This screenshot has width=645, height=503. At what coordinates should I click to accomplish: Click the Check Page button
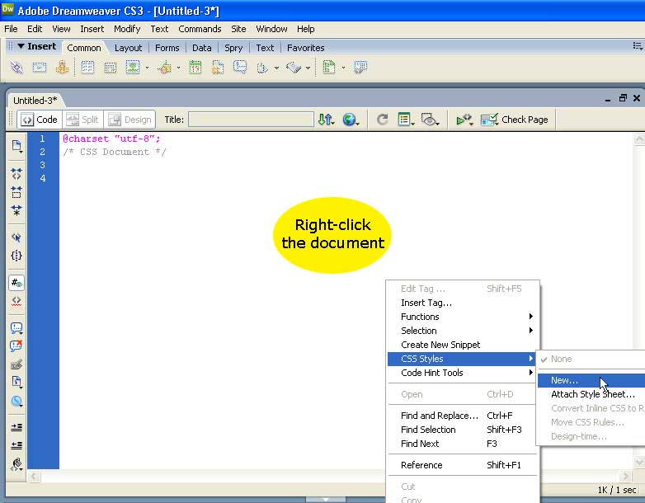[515, 120]
